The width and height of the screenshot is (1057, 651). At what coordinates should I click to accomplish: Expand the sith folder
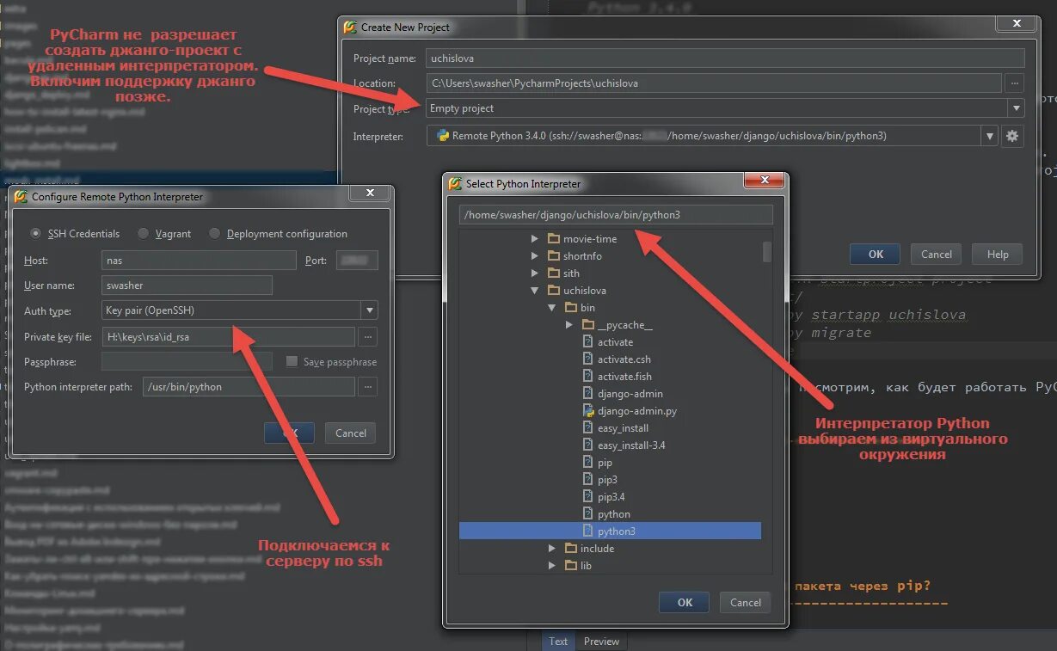point(535,273)
